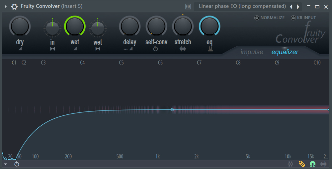Open plugin options gear icon
Image resolution: width=332 pixels, height=169 pixels.
coord(14,7)
